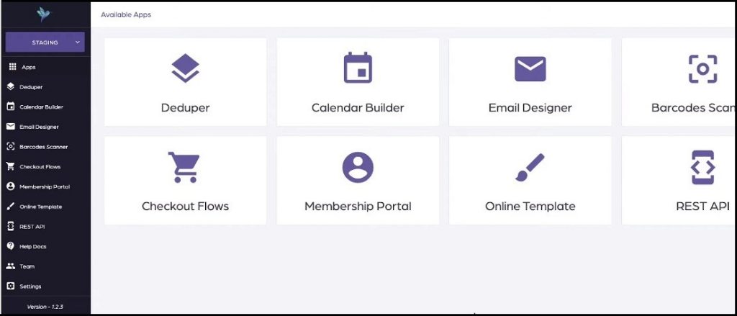Click the Email Designer envelope icon in sidebar

[11, 127]
